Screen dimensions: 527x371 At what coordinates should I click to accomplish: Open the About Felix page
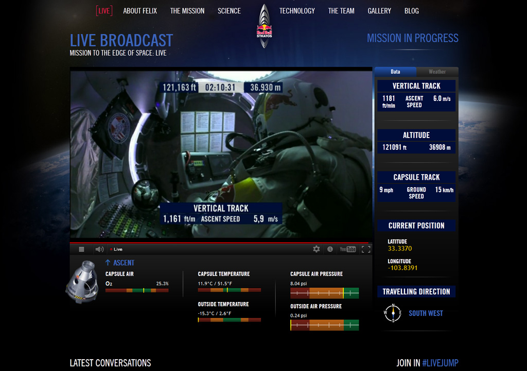140,11
